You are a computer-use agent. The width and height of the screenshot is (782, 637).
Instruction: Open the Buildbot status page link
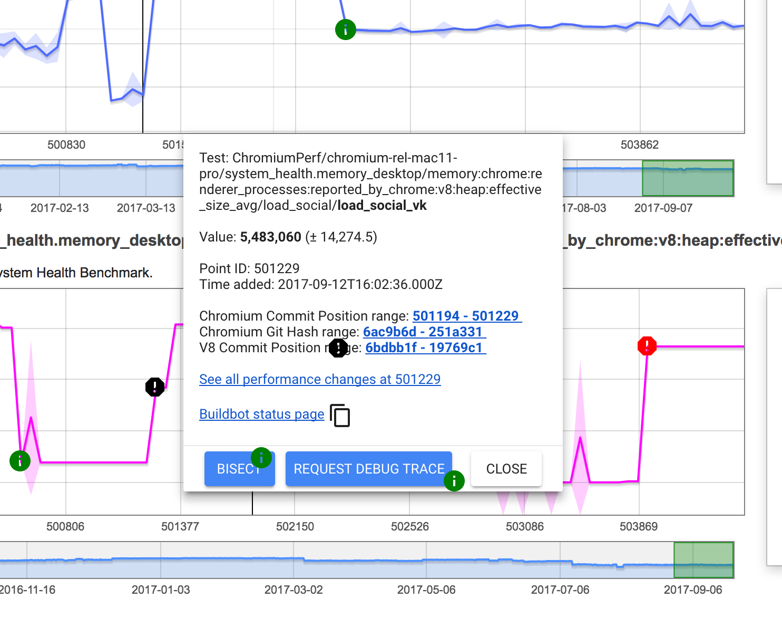coord(262,414)
